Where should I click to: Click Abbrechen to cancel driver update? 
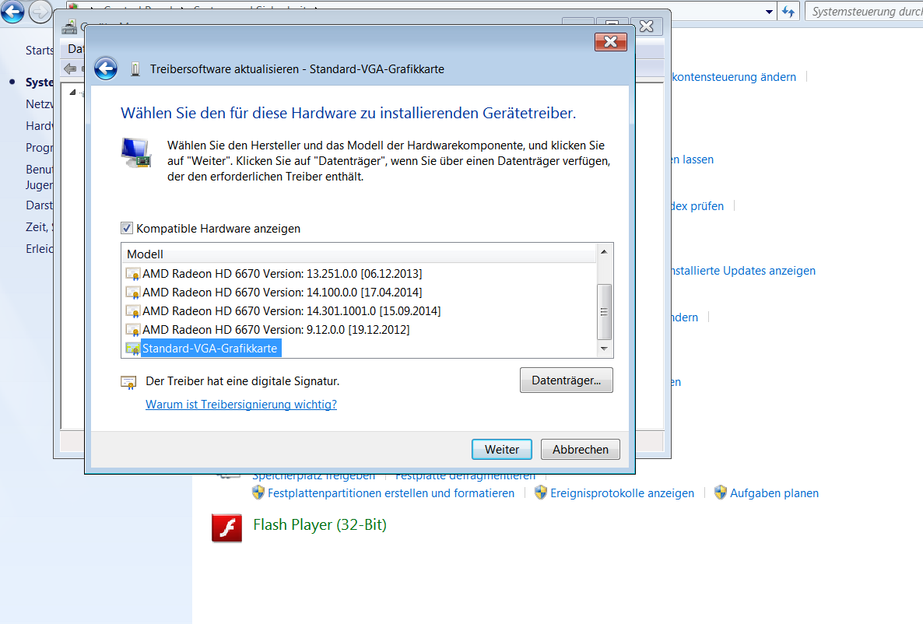coord(581,450)
